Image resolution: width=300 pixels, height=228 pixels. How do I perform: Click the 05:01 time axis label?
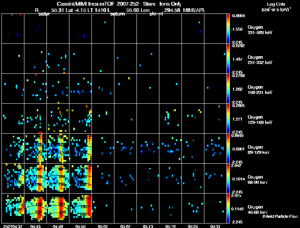pos(103,226)
